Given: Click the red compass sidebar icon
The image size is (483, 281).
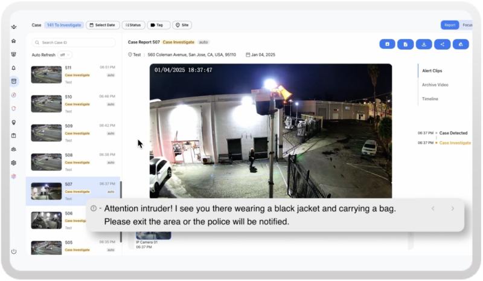Looking at the screenshot, I should coord(13,95).
